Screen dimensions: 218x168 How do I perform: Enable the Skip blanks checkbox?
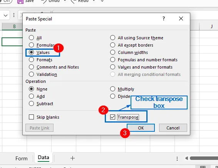(32, 117)
